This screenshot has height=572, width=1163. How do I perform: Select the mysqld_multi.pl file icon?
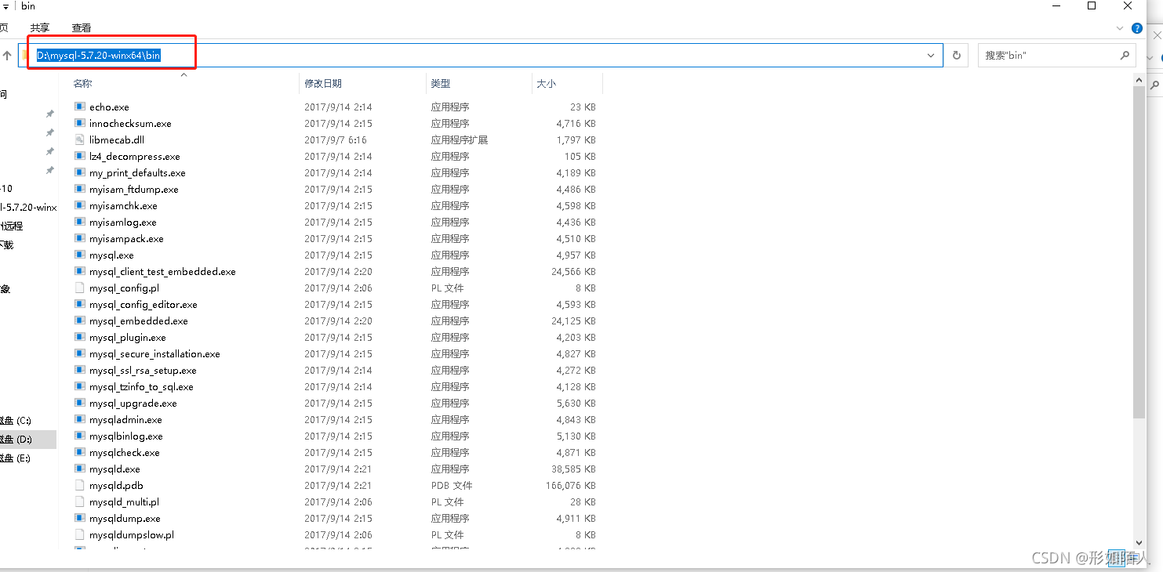(79, 501)
